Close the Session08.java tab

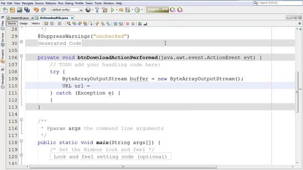point(32,18)
